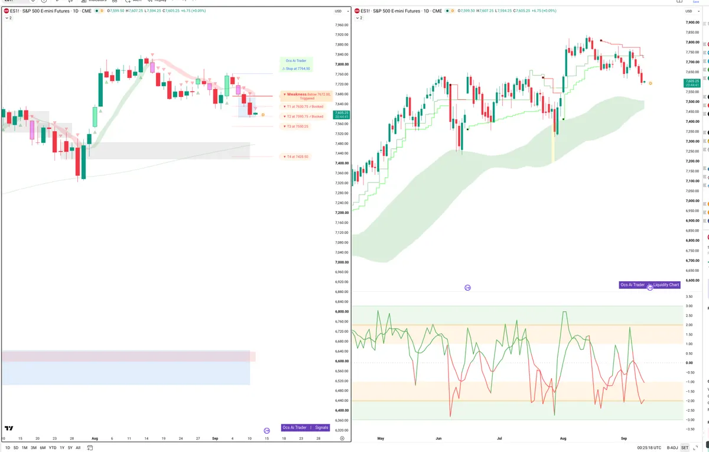Expand the indicator legend on left chart

[8, 18]
